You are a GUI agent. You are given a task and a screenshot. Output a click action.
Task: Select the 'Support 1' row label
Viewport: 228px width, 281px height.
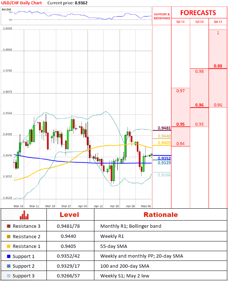[x=23, y=257]
